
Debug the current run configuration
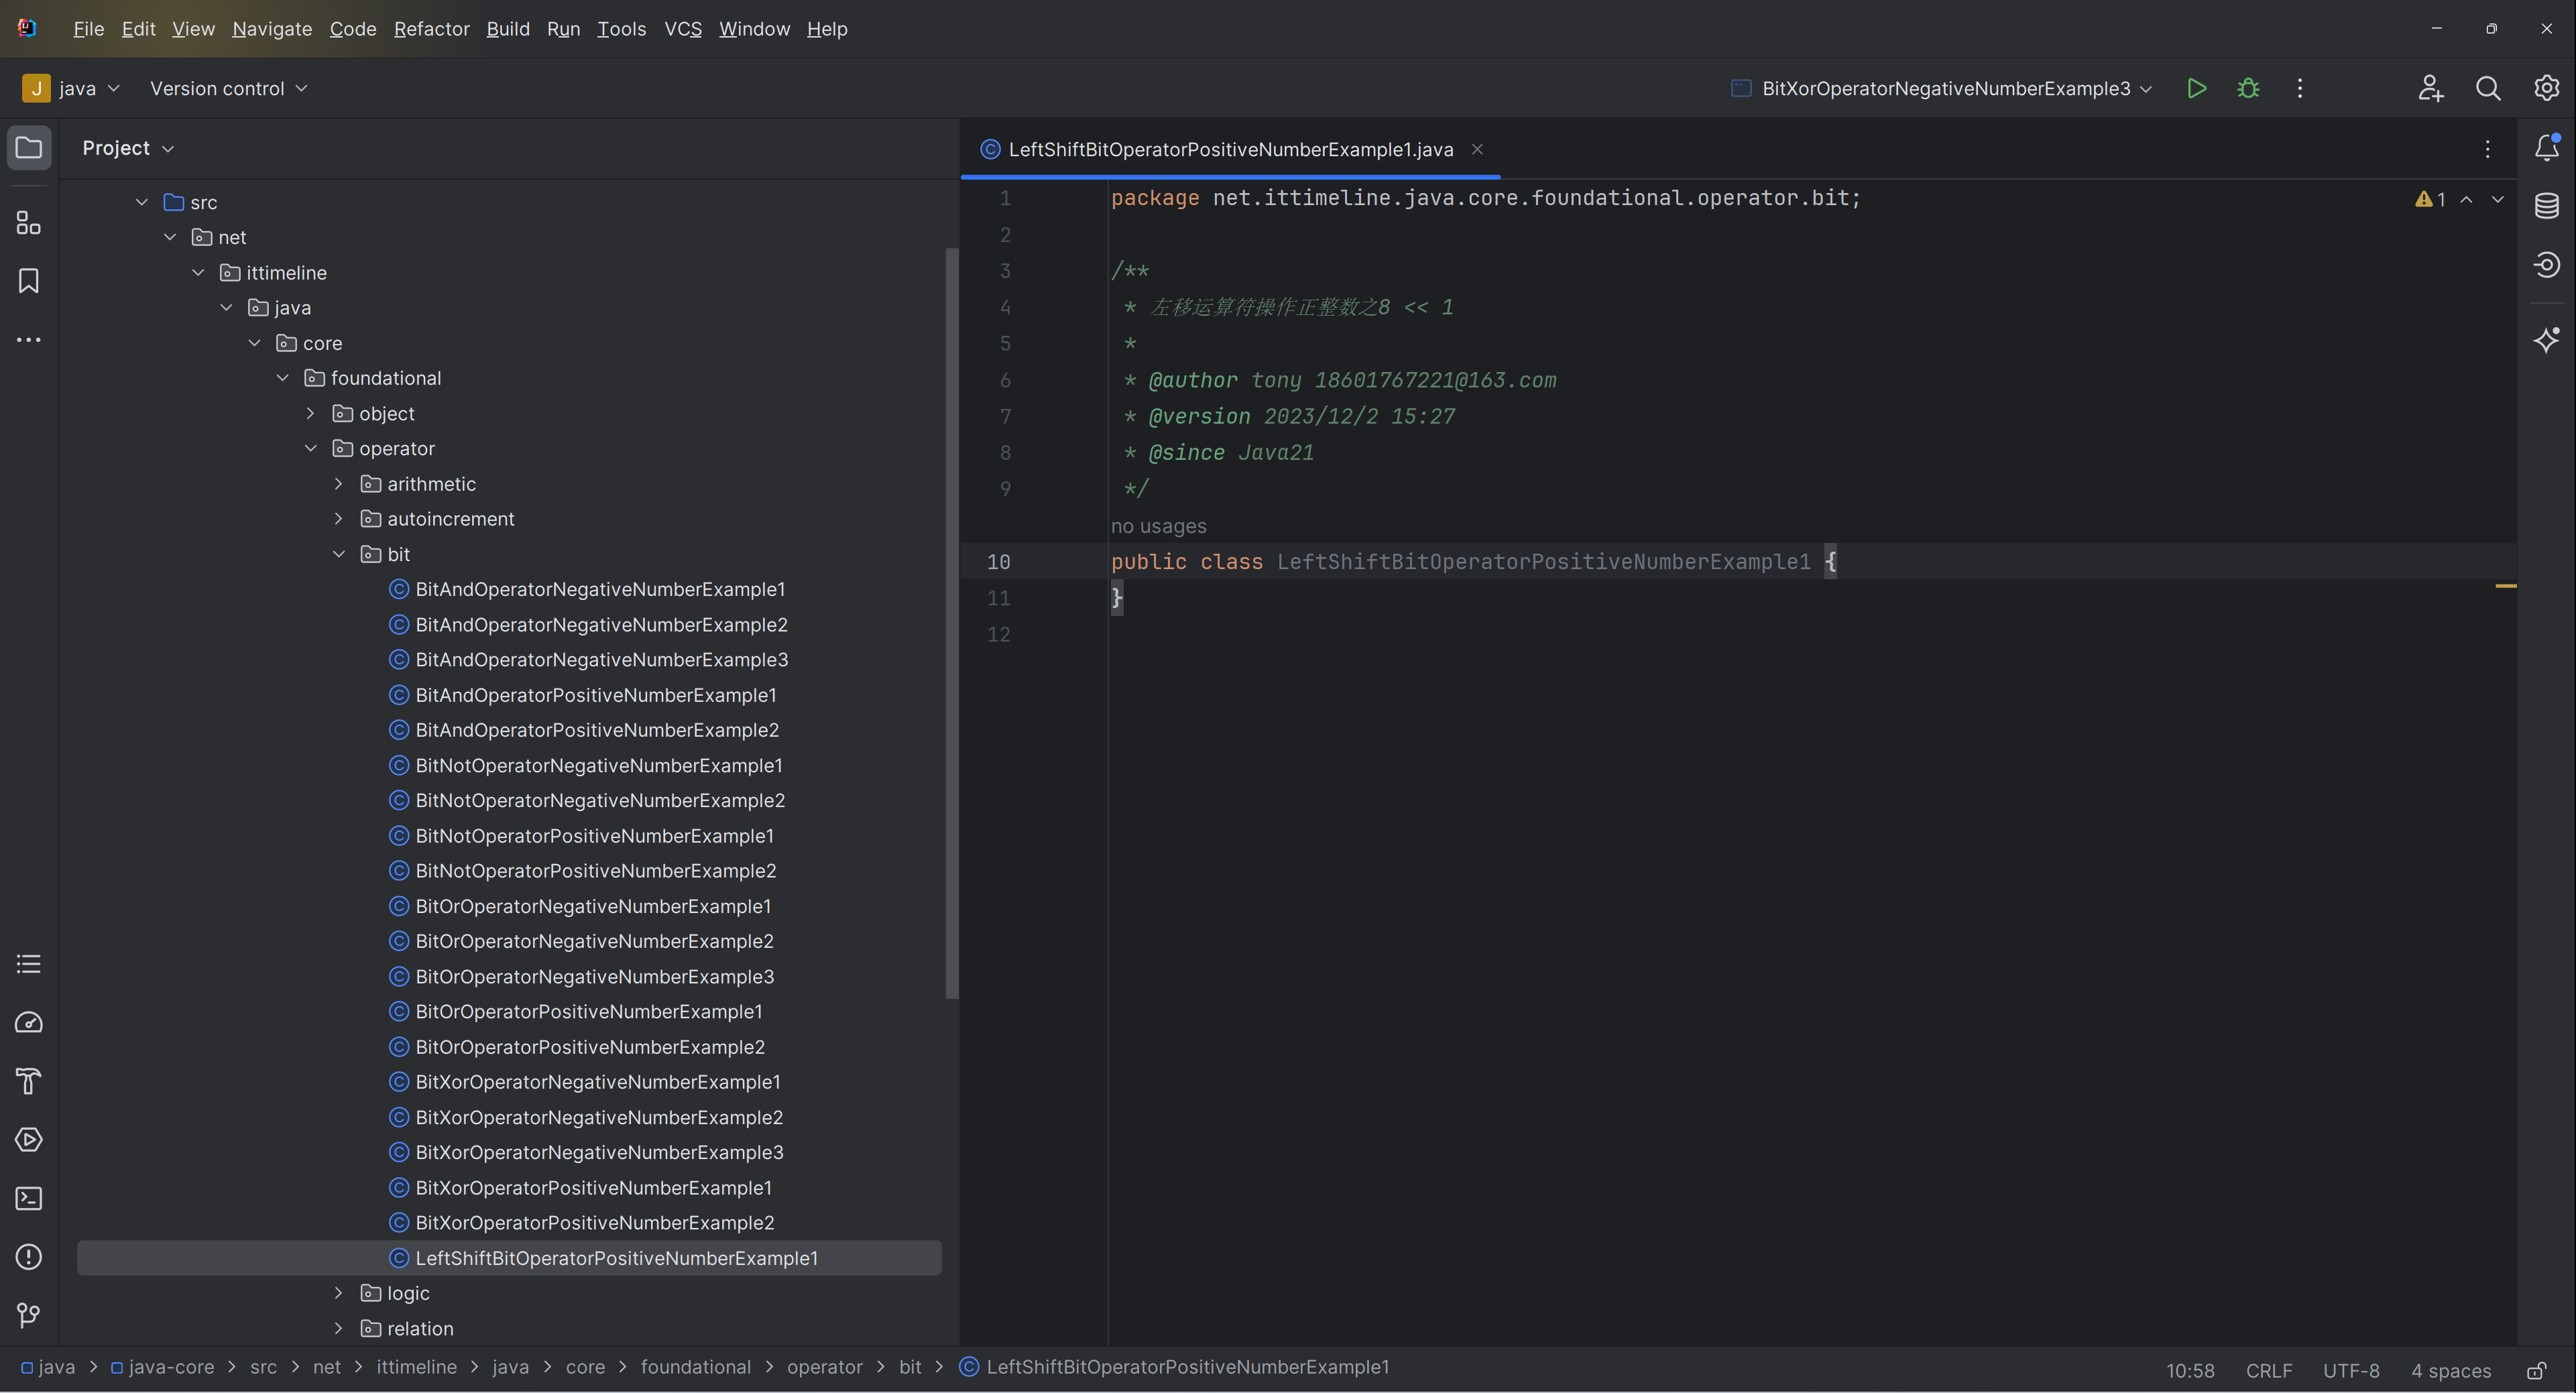point(2248,88)
